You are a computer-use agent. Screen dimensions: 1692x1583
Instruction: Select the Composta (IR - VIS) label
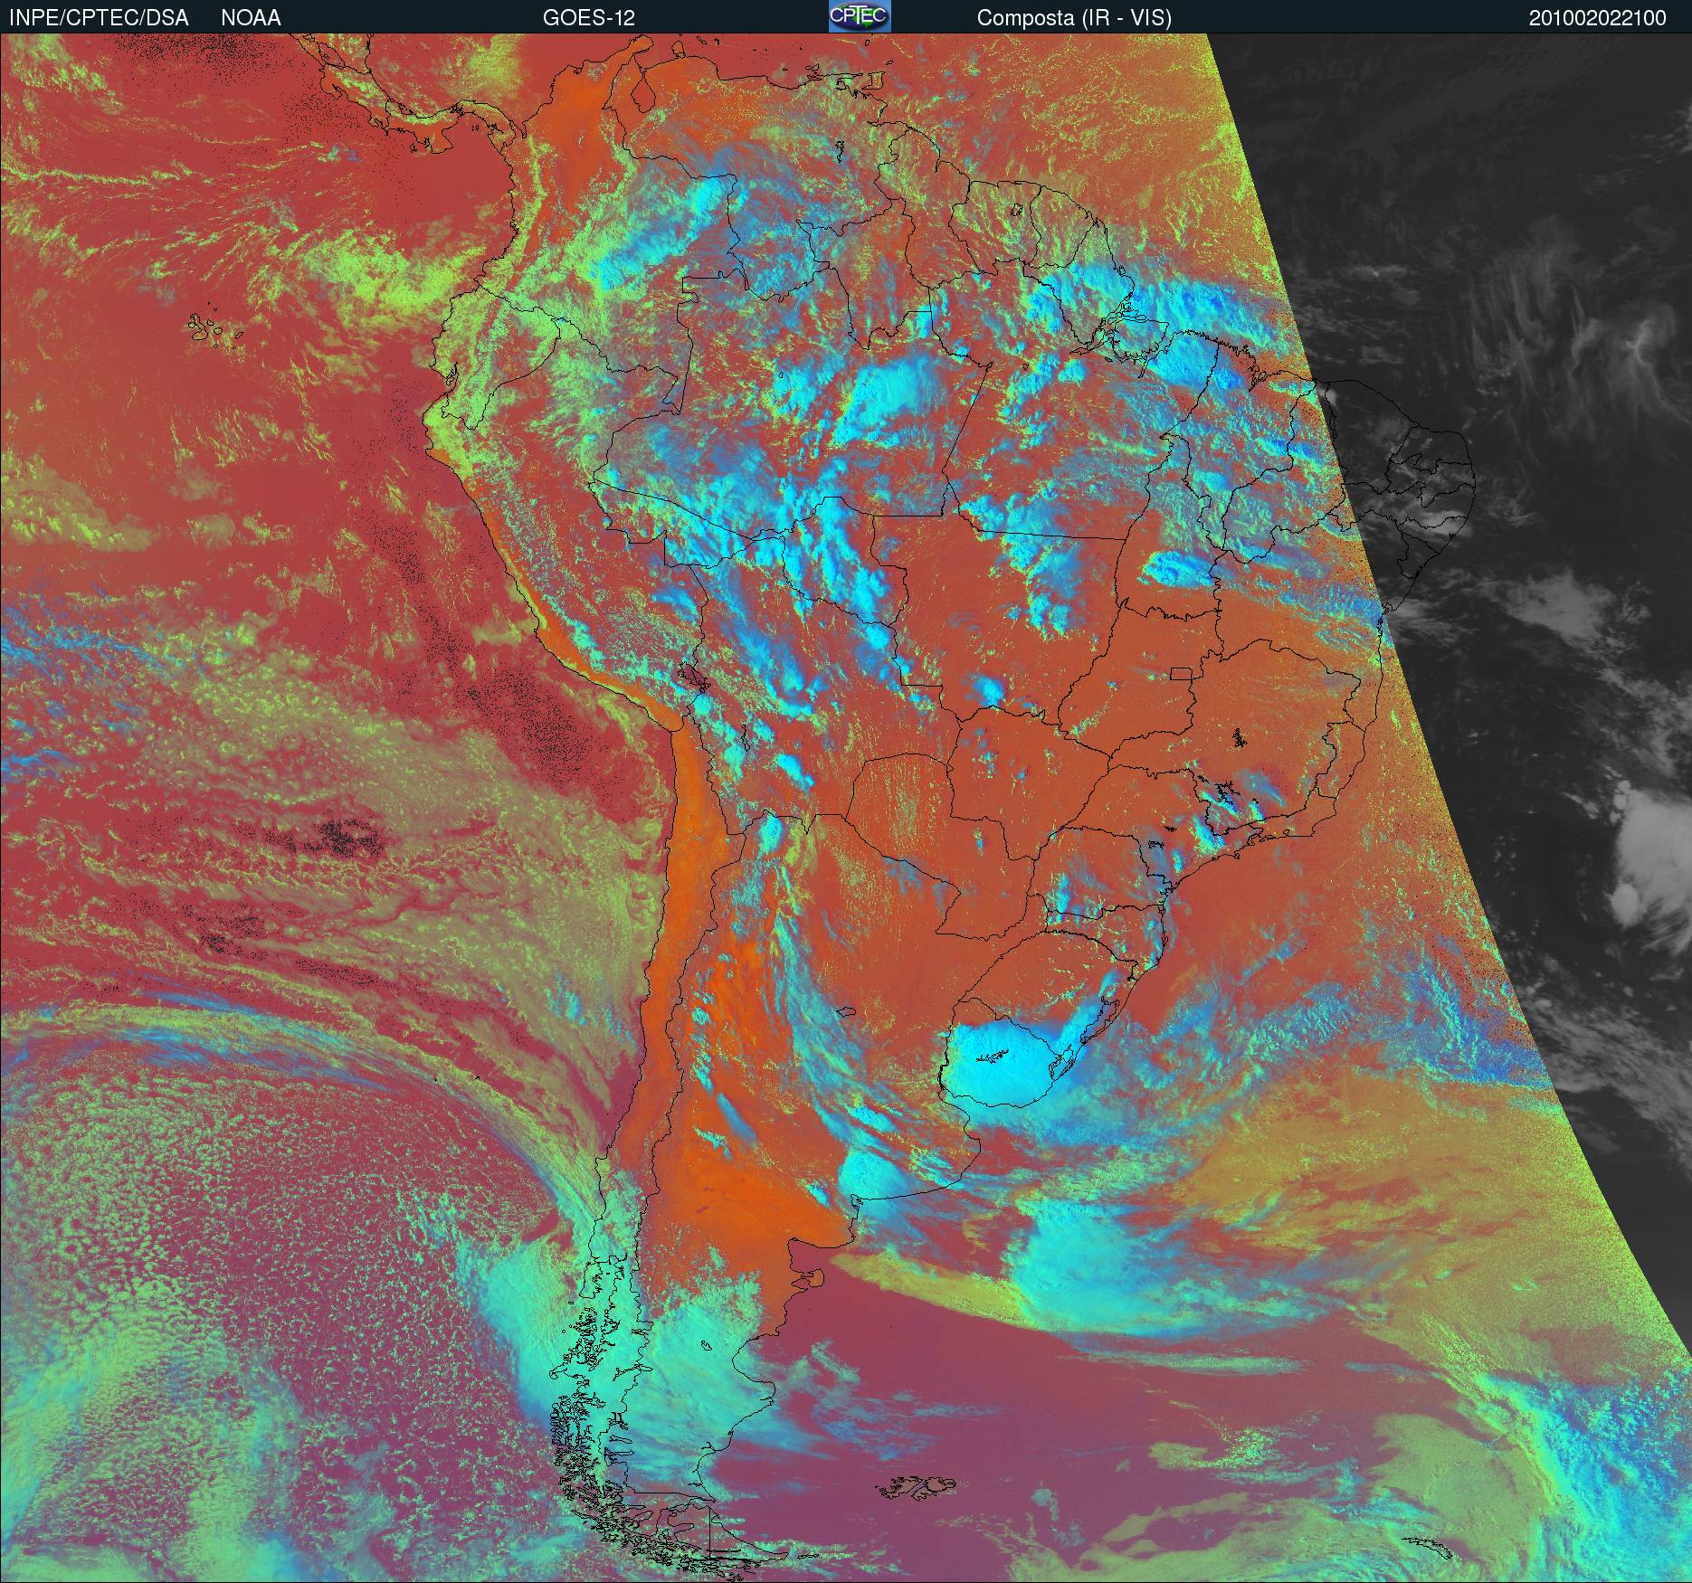pos(1074,18)
